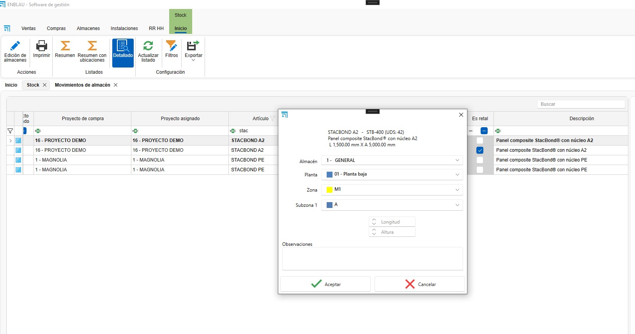Image resolution: width=635 pixels, height=334 pixels.
Task: Open the Zona M1 dropdown
Action: click(x=457, y=190)
